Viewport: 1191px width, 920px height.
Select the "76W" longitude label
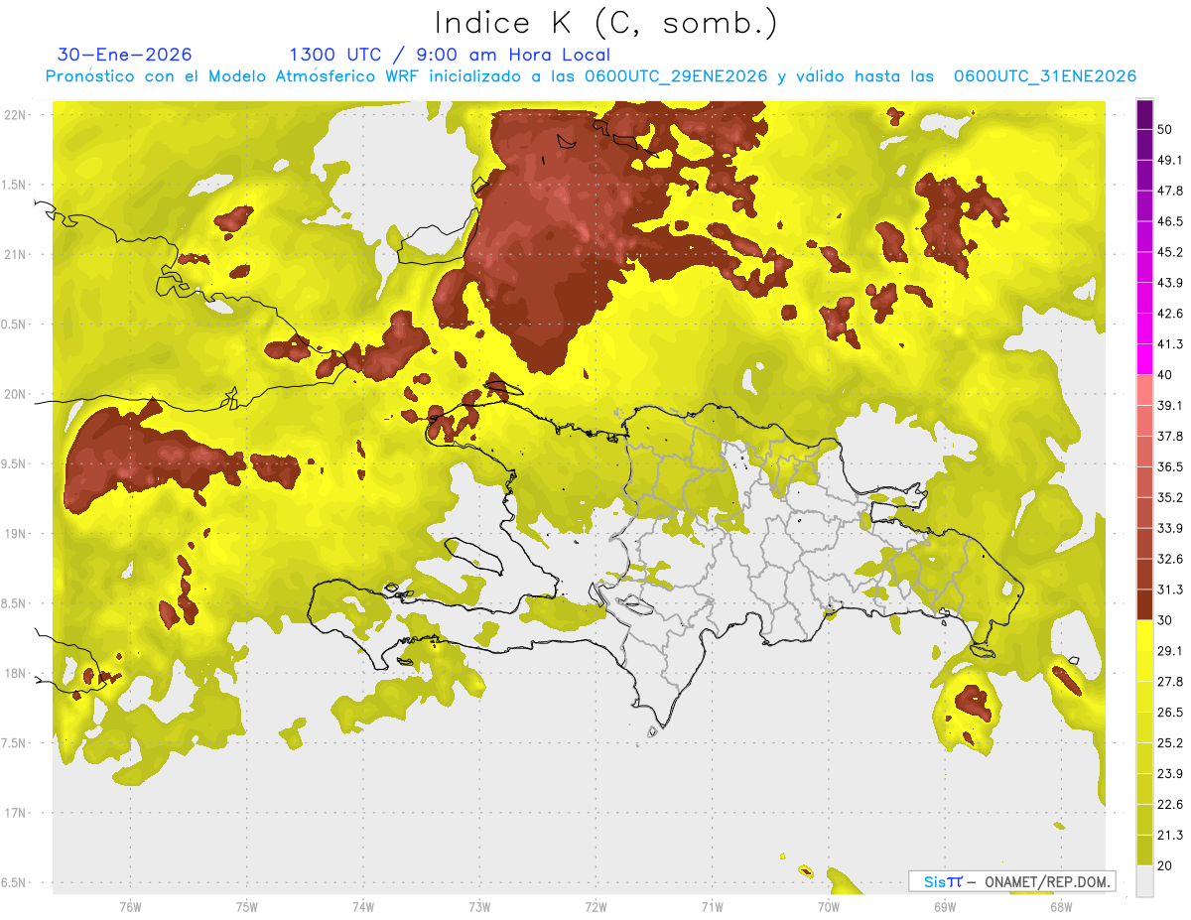(x=130, y=907)
